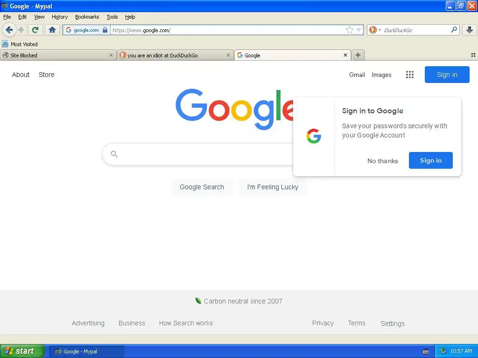Close the DuckDuckGo tab

228,55
